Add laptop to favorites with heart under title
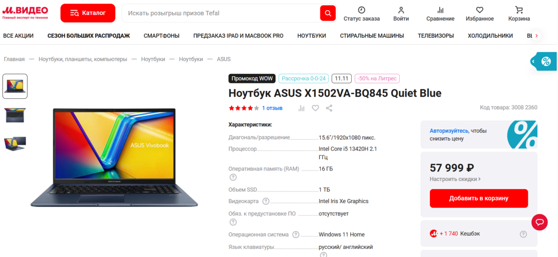Viewport: 558px width, 257px height. click(315, 108)
